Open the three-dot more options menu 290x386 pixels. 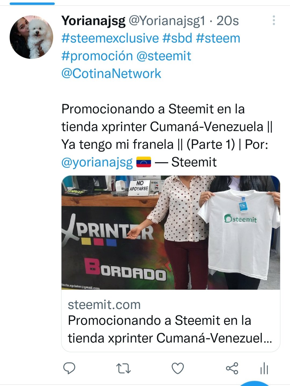[274, 20]
